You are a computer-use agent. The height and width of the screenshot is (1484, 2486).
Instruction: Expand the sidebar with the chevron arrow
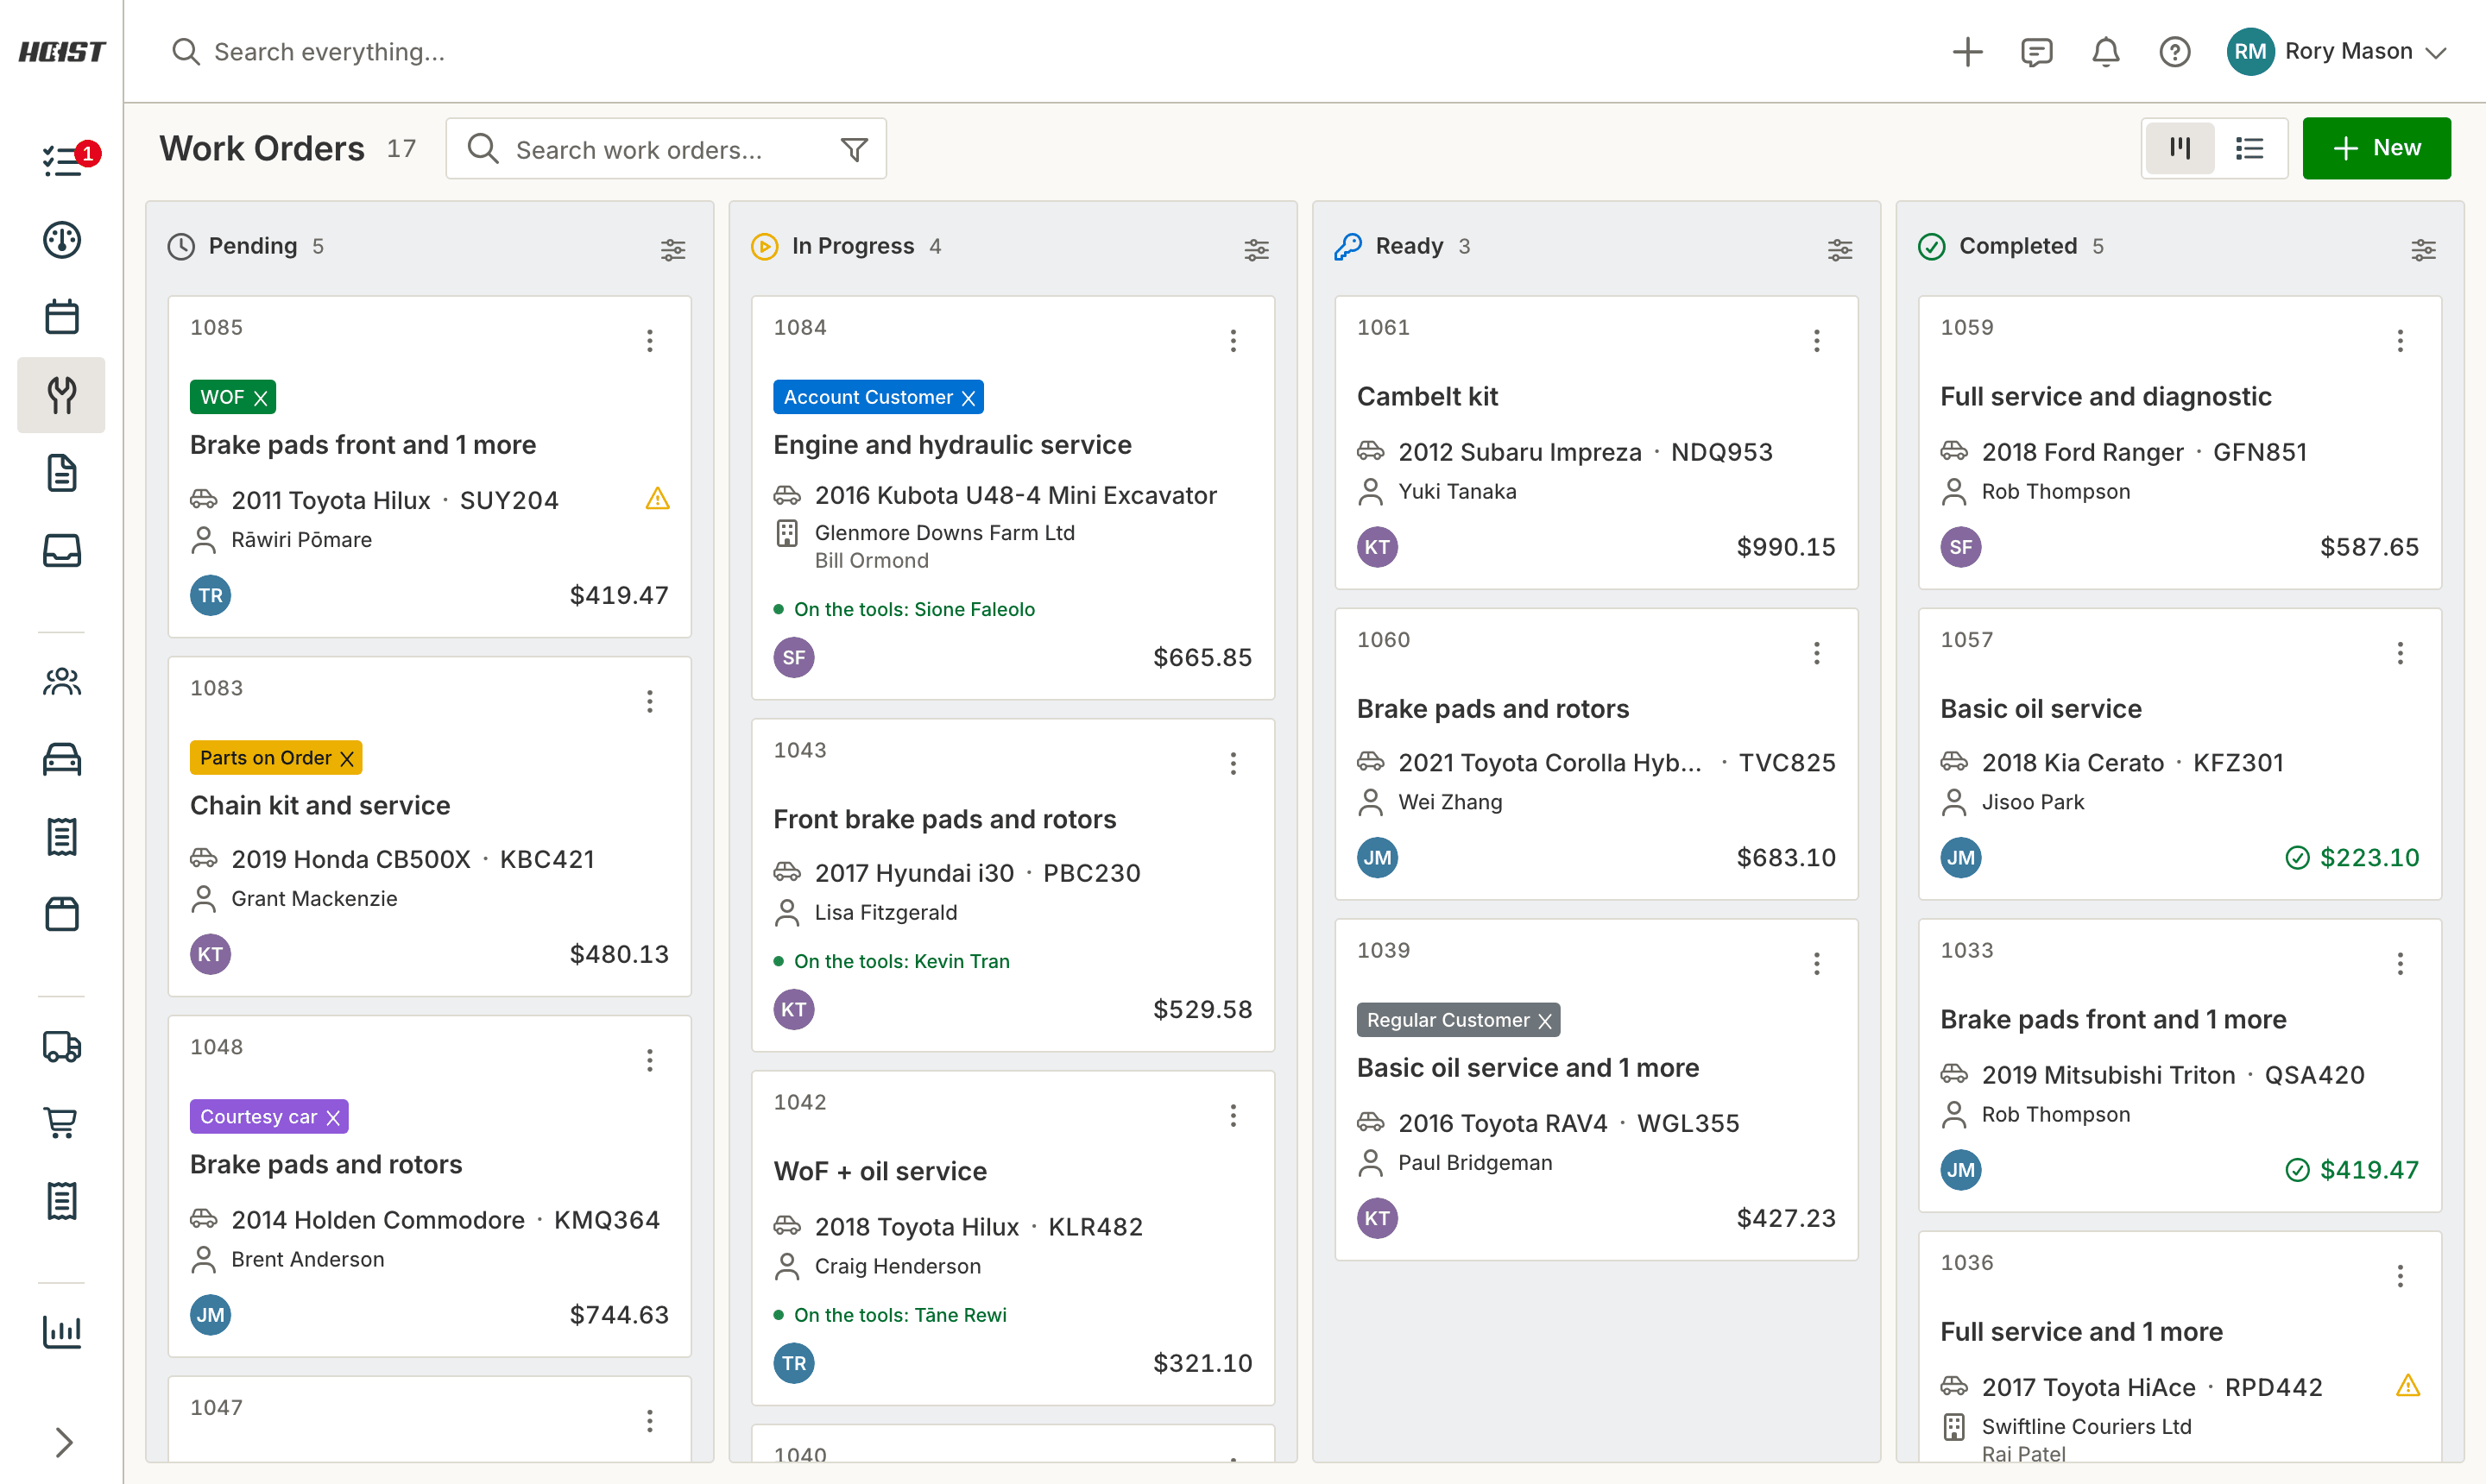pos(62,1441)
